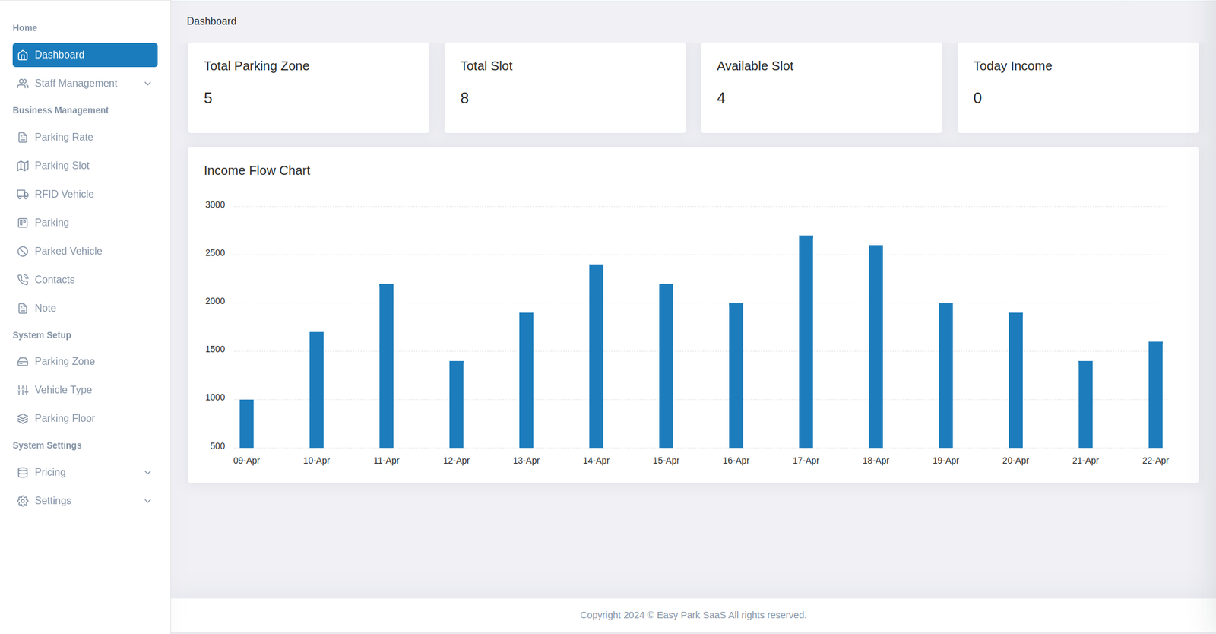Image resolution: width=1216 pixels, height=634 pixels.
Task: Go to the Parking Zone page
Action: [x=65, y=362]
